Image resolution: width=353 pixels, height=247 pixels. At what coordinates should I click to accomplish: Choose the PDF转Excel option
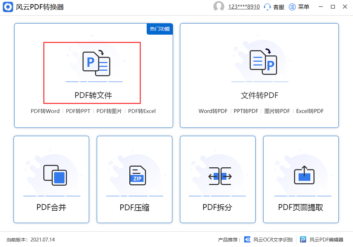coord(142,111)
